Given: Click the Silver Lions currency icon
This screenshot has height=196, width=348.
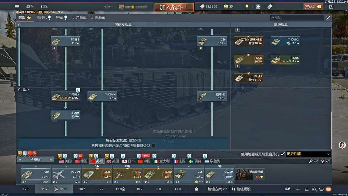Looking at the screenshot, I should 202,6.
